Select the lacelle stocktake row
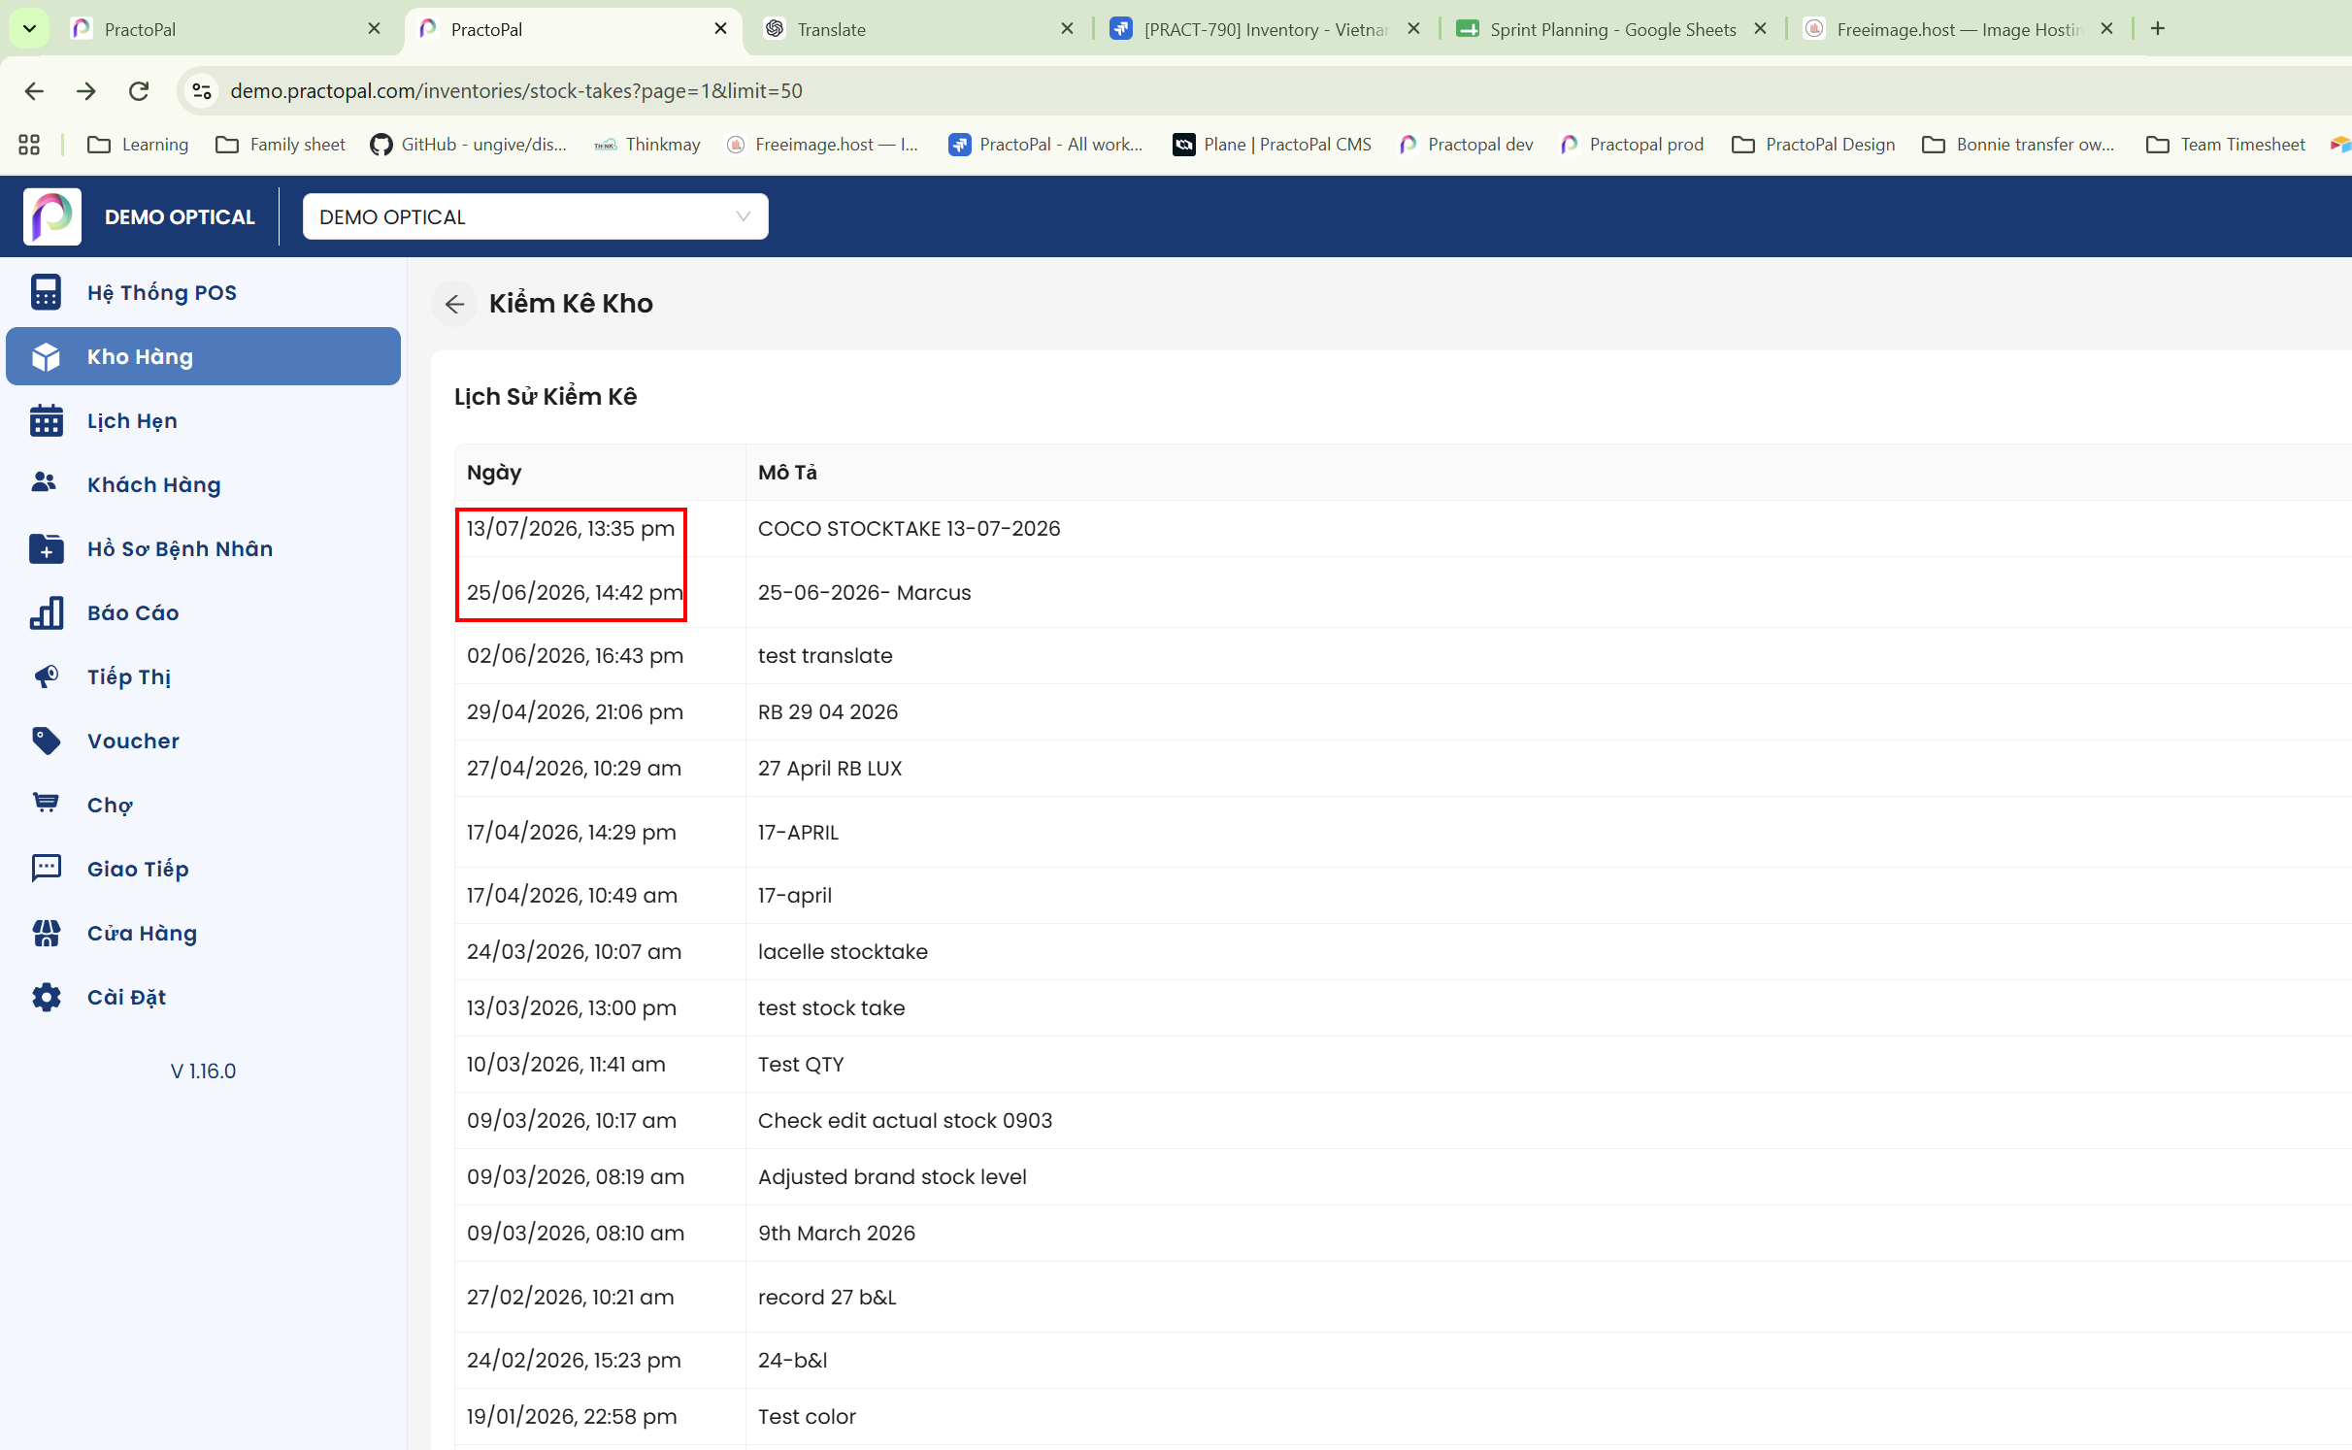 pos(1403,952)
